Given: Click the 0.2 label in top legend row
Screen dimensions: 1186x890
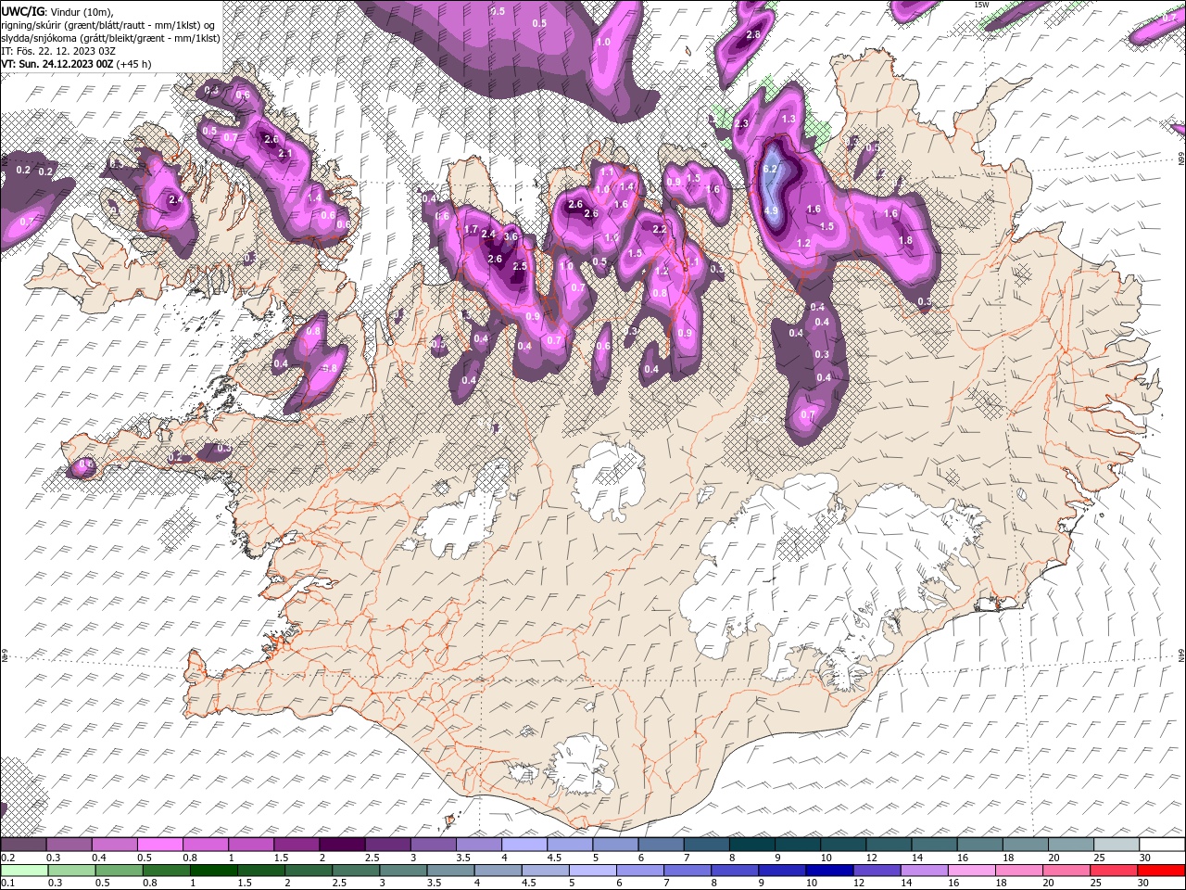Looking at the screenshot, I should click(x=8, y=858).
